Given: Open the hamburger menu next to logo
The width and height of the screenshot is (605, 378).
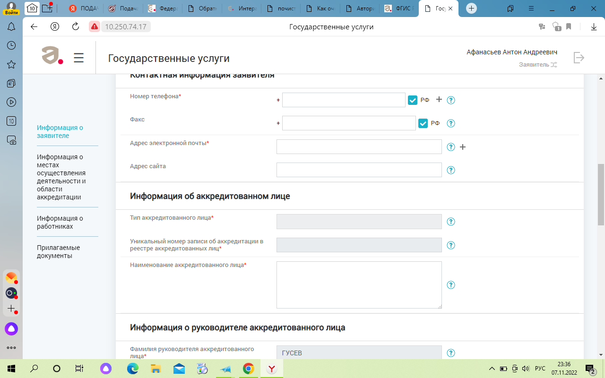Looking at the screenshot, I should (79, 58).
